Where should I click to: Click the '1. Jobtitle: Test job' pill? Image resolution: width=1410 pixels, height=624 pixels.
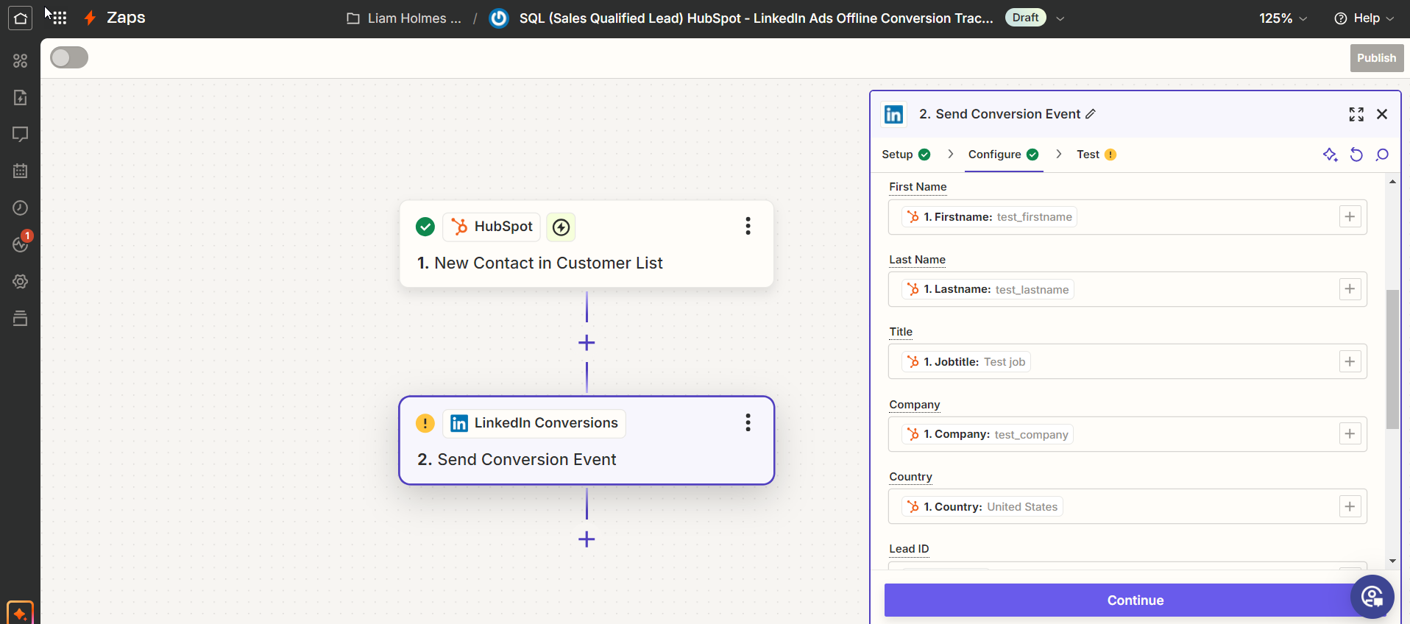click(966, 362)
